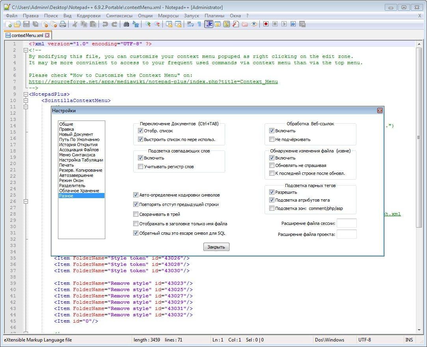The image size is (427, 347).
Task: Click the Stop Recording macro icon
Action: pyautogui.click(x=275, y=24)
